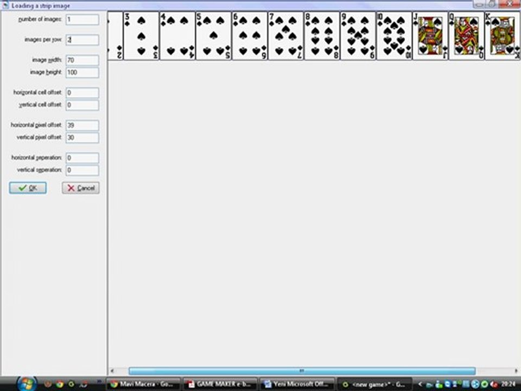521x391 pixels.
Task: Click the image width field
Action: tap(82, 60)
